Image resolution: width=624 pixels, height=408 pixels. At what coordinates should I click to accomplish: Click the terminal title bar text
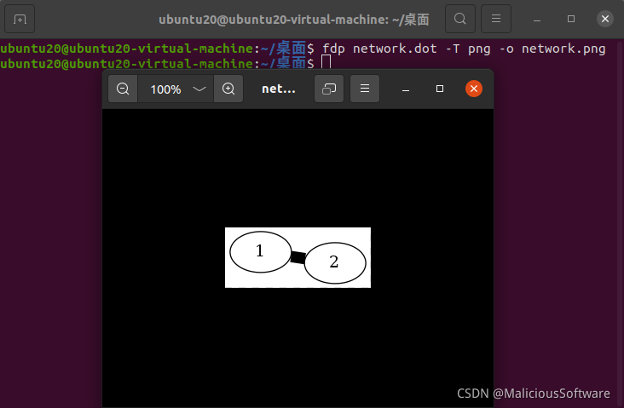(x=294, y=19)
